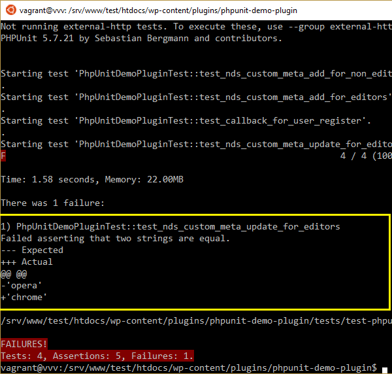This screenshot has height=374, width=392.
Task: Click the 'Time: 1.58 seconds, Memory: 22.00MB' line
Action: 92,179
